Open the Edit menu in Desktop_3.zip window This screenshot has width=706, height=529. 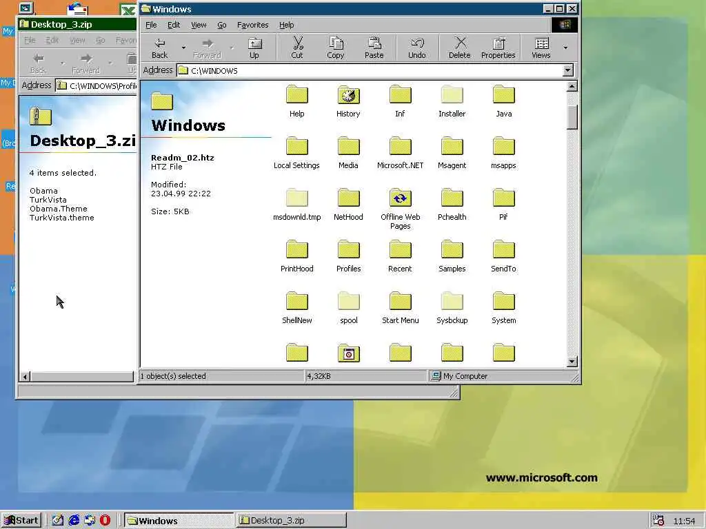[52, 41]
